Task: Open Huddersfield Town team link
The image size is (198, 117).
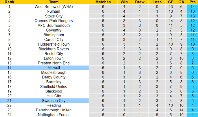Action: [x=53, y=44]
